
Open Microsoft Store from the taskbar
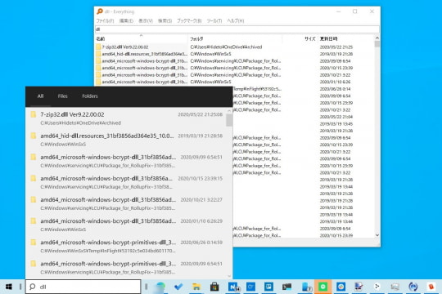click(x=214, y=287)
